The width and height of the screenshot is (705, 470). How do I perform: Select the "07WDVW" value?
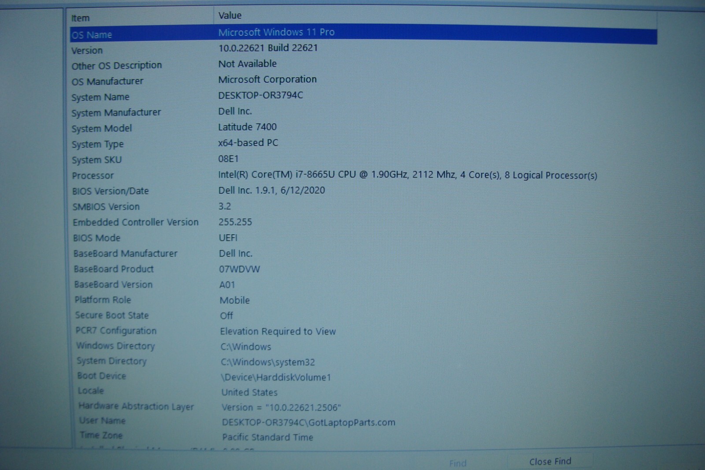(x=240, y=269)
